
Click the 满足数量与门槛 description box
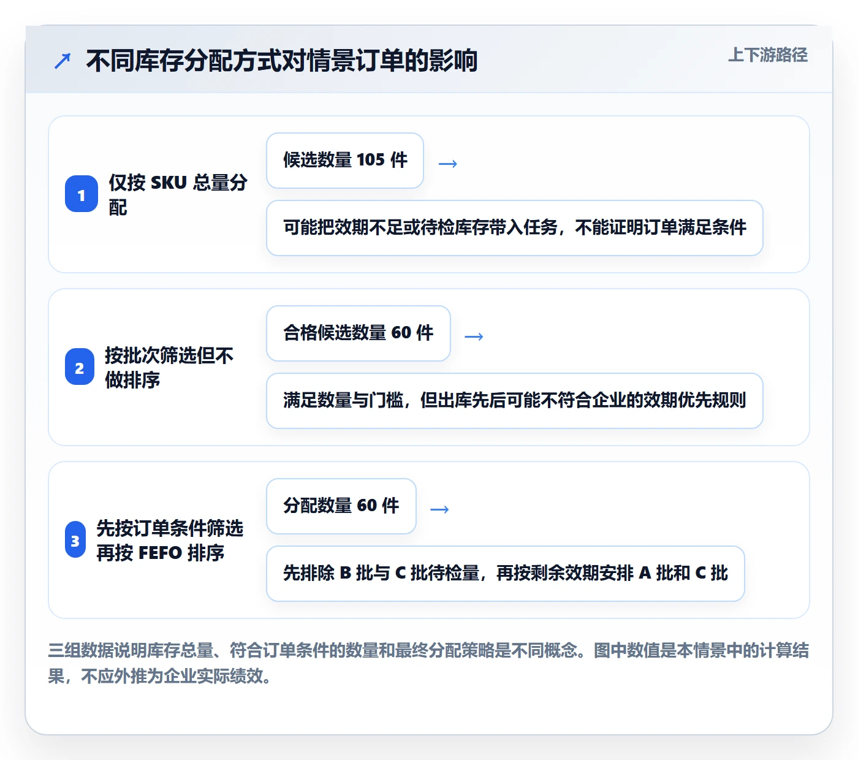(x=515, y=401)
